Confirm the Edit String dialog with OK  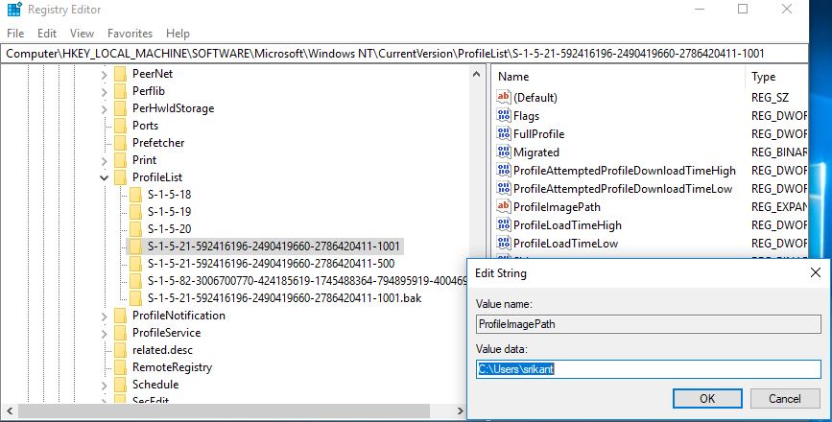[707, 399]
